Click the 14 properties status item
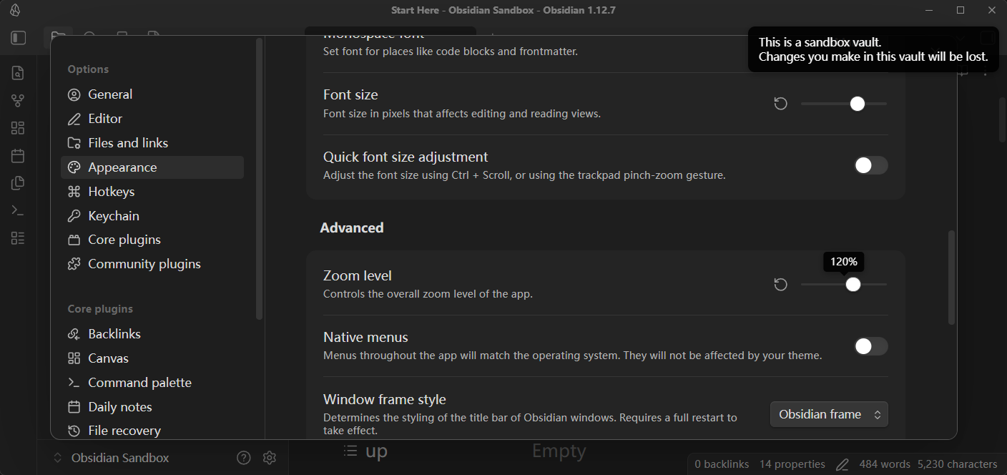The height and width of the screenshot is (475, 1007). tap(792, 464)
